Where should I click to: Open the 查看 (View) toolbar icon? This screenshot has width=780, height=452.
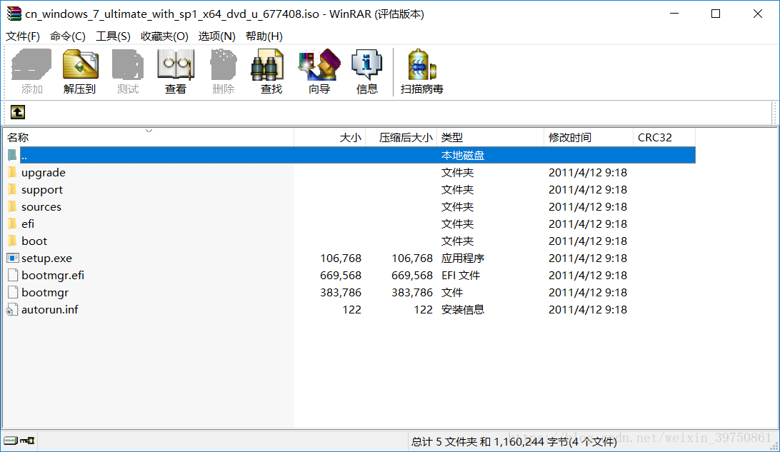click(x=176, y=65)
